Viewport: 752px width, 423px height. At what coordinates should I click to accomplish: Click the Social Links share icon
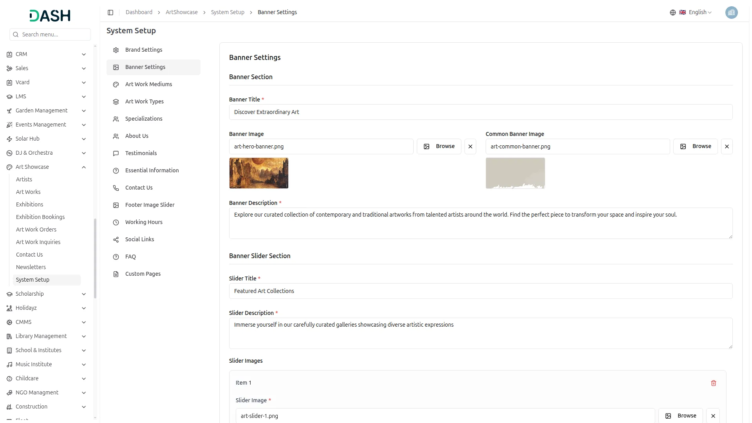point(116,240)
